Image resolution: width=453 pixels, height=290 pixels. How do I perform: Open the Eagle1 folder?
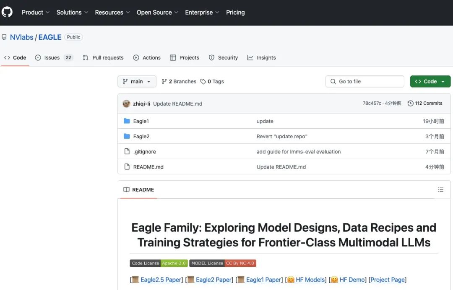(x=141, y=121)
